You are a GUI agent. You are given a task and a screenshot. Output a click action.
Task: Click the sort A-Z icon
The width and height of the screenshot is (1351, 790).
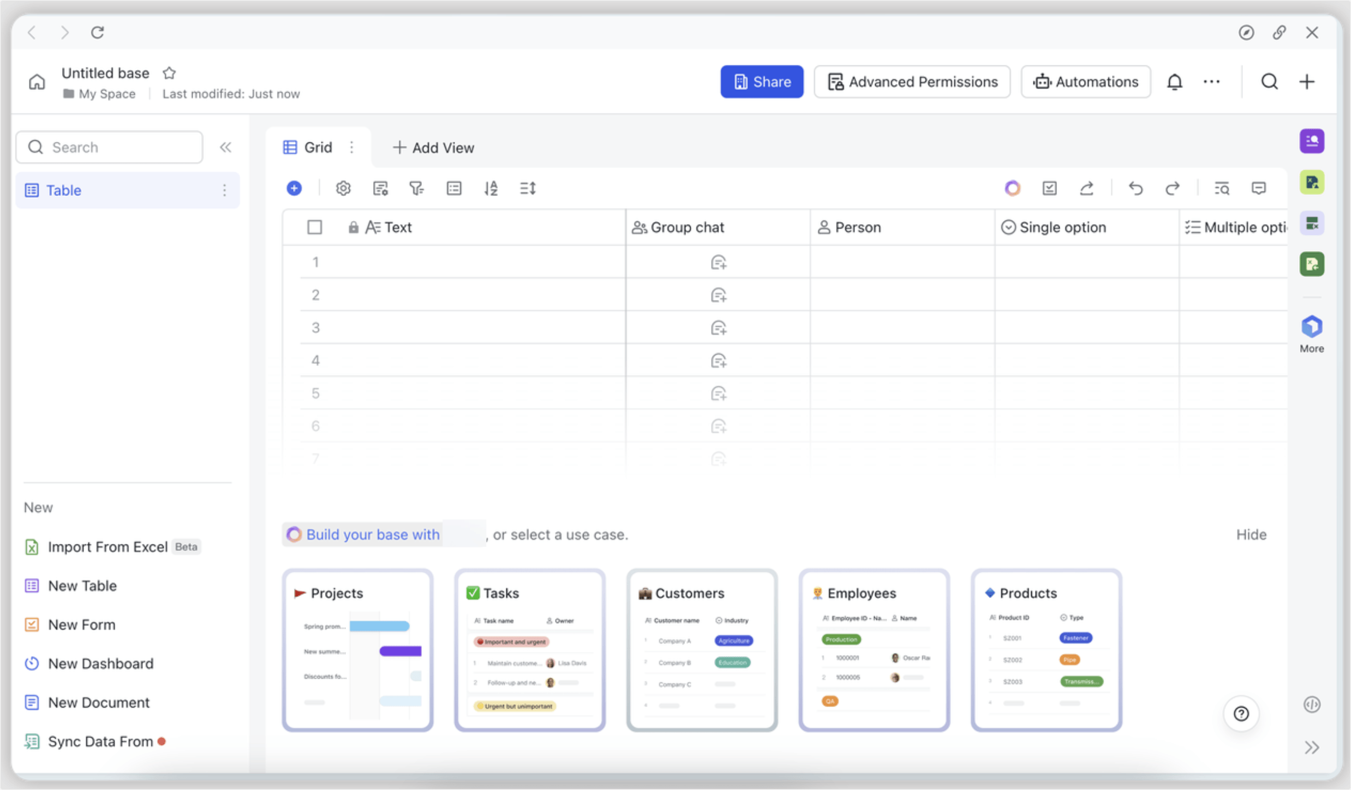pos(491,188)
